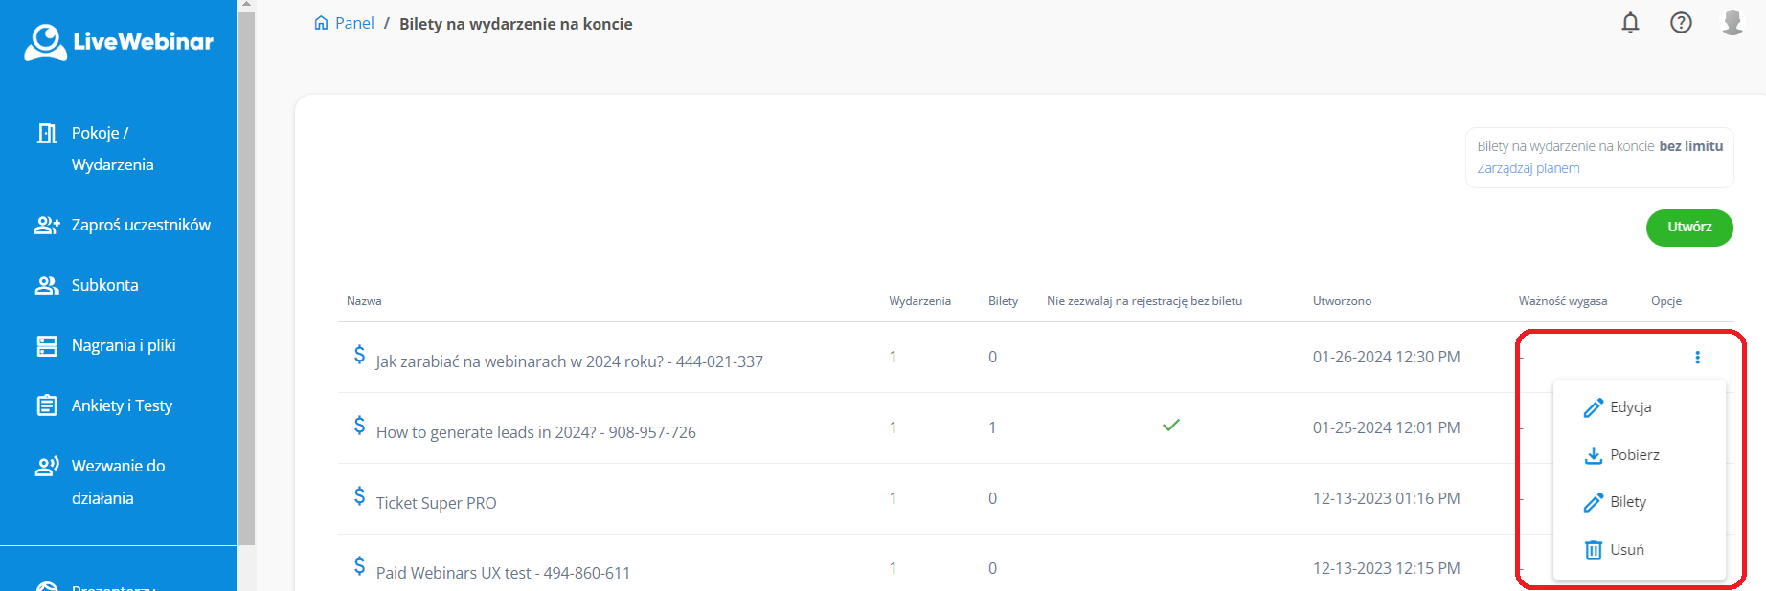The image size is (1766, 591).
Task: Follow the Zarządzaj planem link
Action: [1528, 168]
